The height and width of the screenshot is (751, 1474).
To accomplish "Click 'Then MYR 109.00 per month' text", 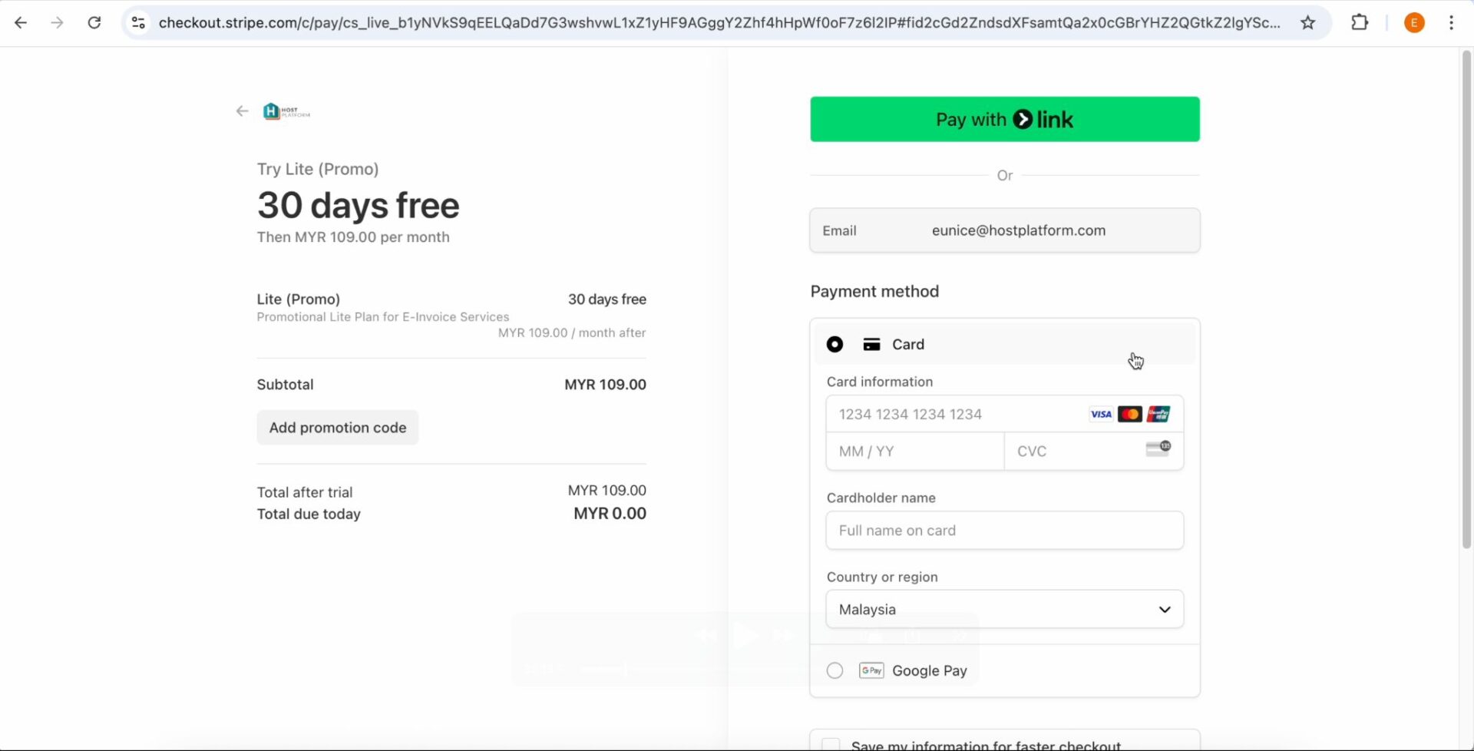I will point(353,237).
